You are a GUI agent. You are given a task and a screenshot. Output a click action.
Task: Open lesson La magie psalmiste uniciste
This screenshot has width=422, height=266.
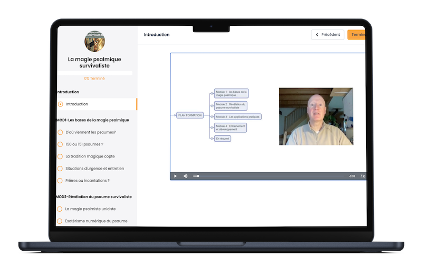pyautogui.click(x=90, y=209)
